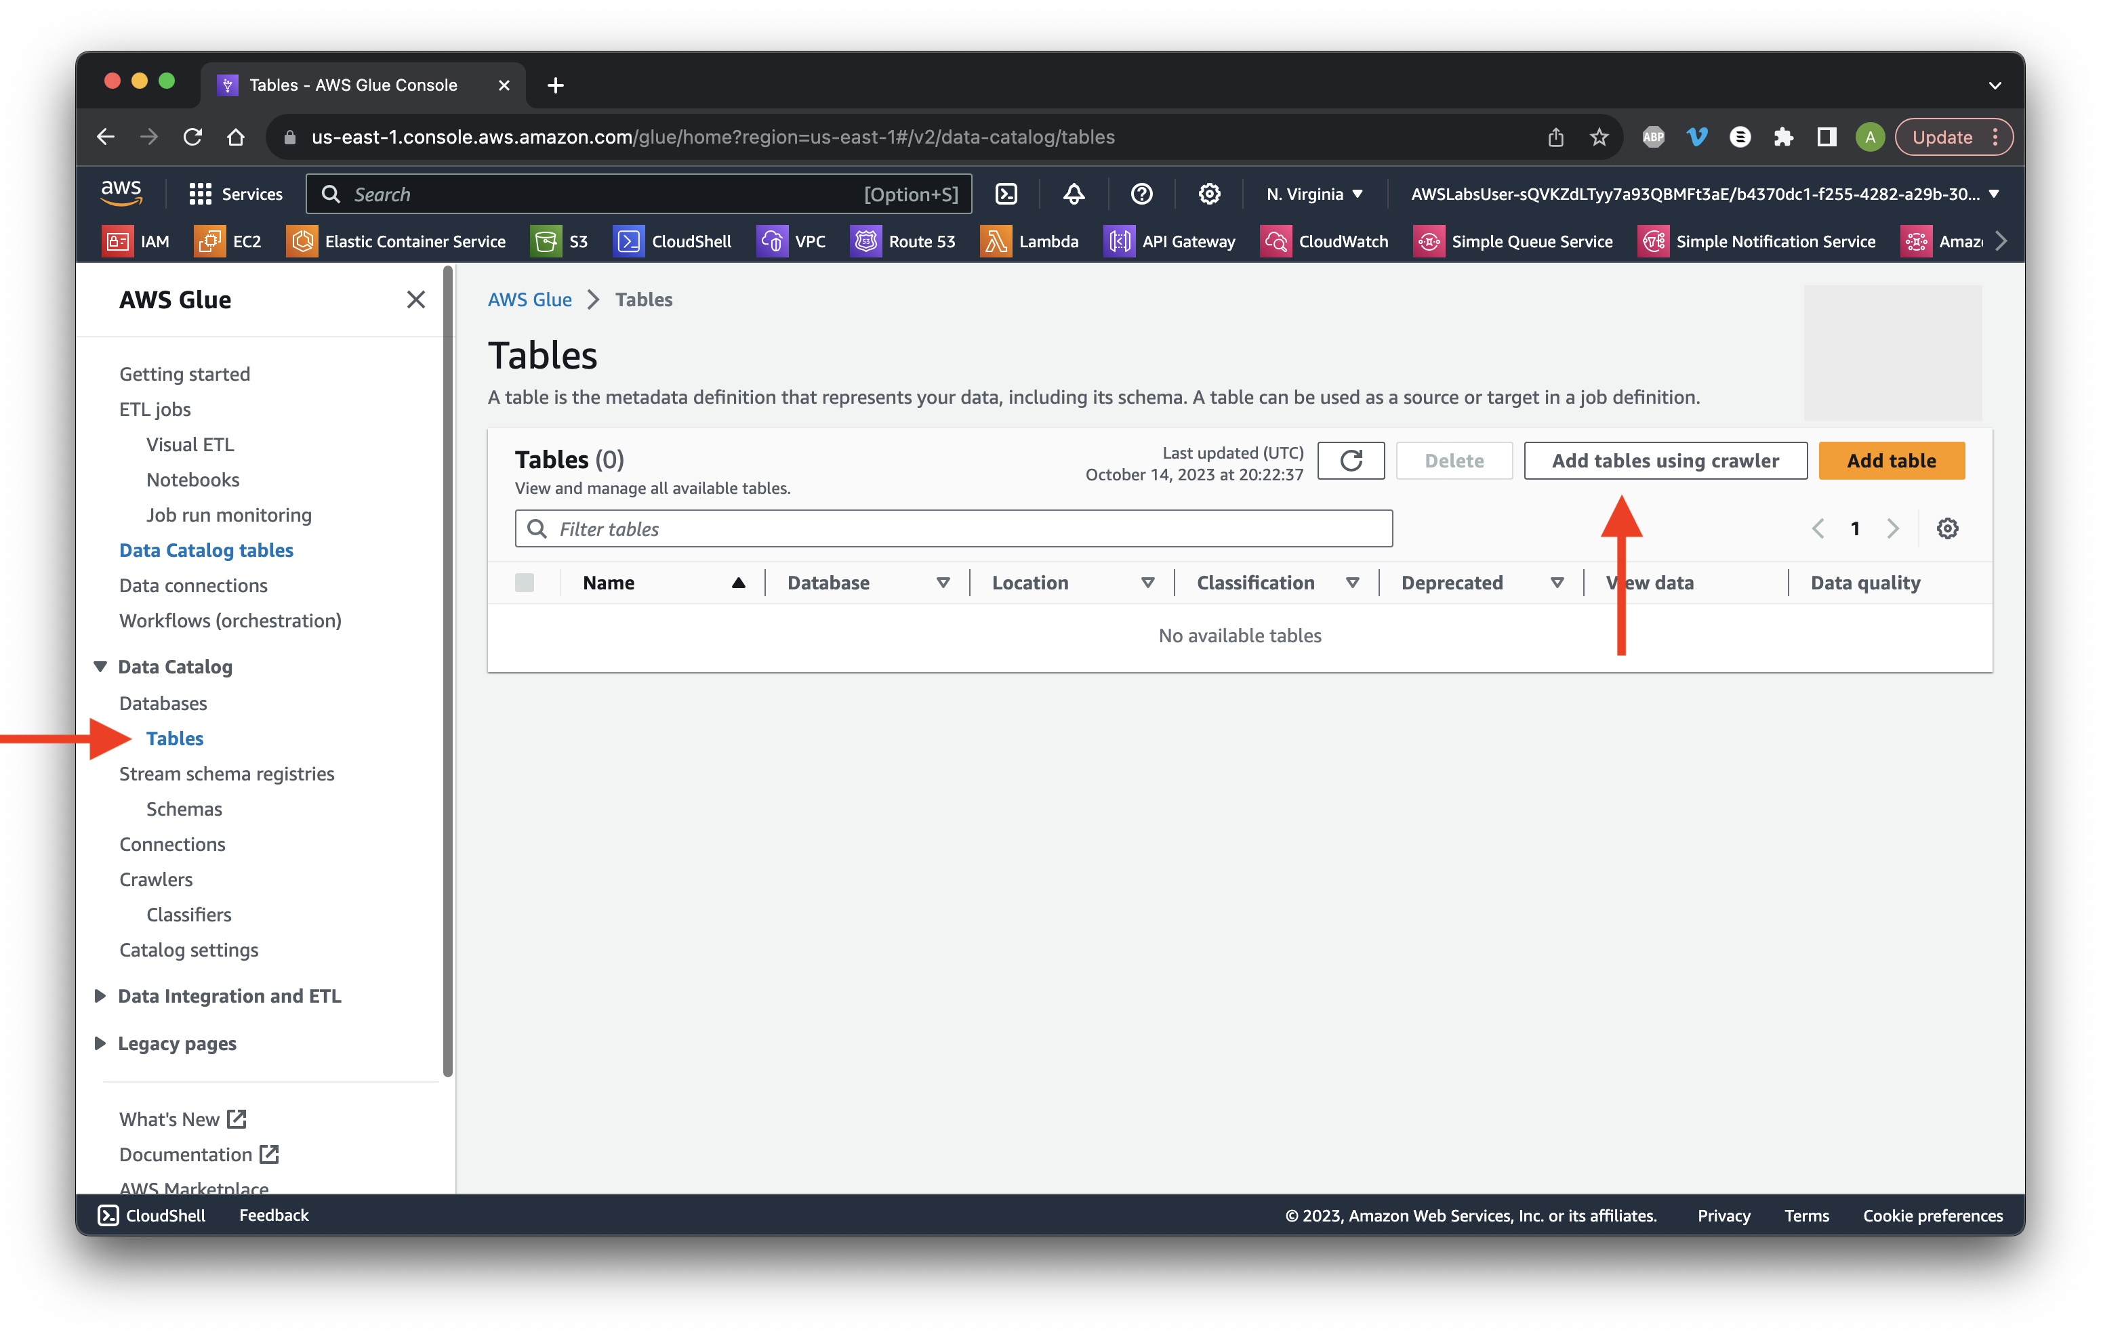Open IAM from favorites bar
This screenshot has width=2101, height=1336.
click(x=136, y=242)
